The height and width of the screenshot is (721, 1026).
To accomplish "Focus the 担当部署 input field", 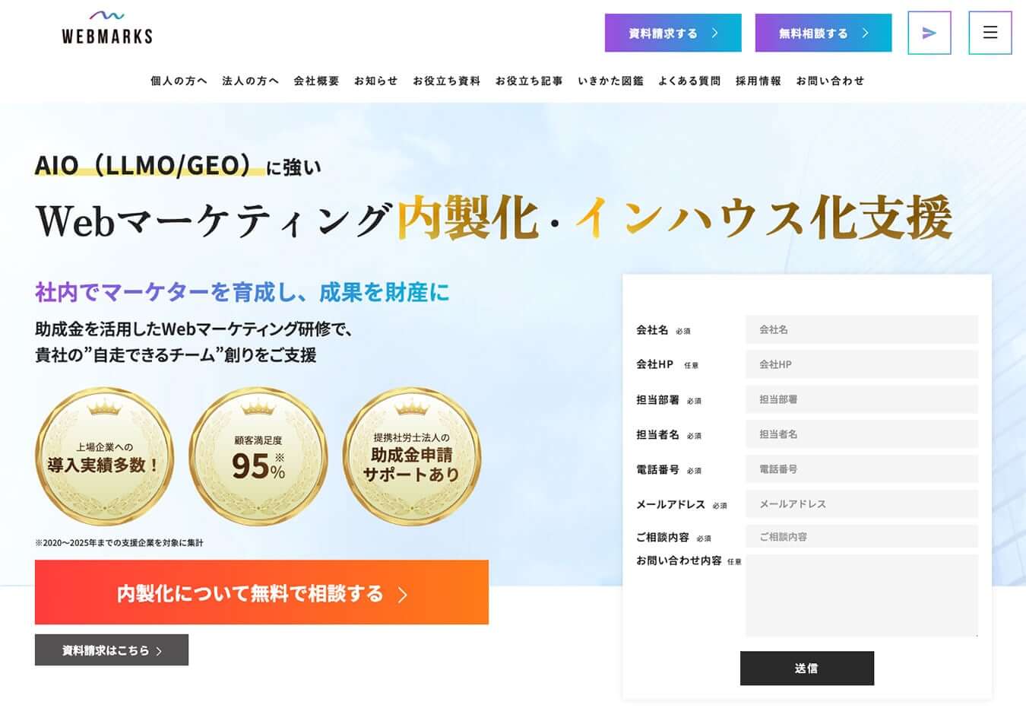I will click(x=861, y=399).
